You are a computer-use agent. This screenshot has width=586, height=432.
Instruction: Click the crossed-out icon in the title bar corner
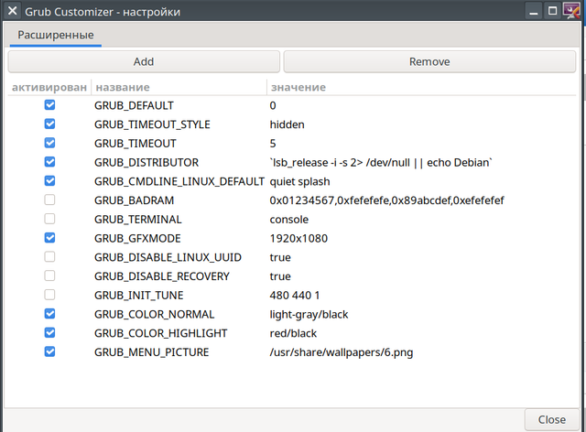(x=571, y=11)
